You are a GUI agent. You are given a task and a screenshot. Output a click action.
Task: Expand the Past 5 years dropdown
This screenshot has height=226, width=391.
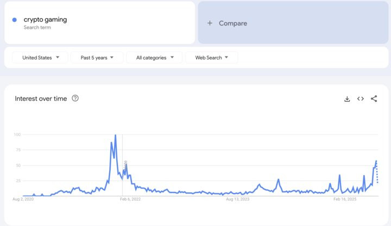97,57
